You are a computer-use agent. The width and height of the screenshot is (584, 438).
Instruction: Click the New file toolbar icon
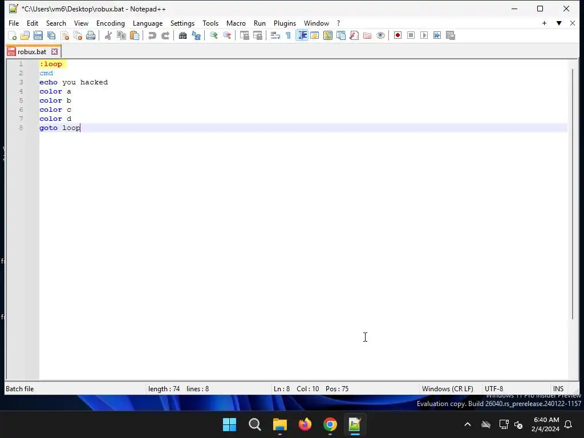pos(13,35)
